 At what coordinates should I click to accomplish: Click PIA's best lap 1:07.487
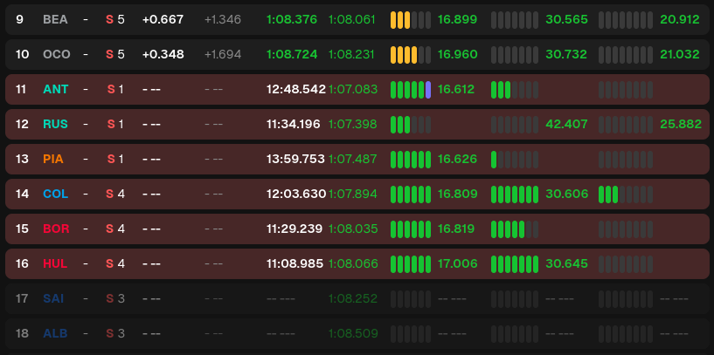pos(352,159)
